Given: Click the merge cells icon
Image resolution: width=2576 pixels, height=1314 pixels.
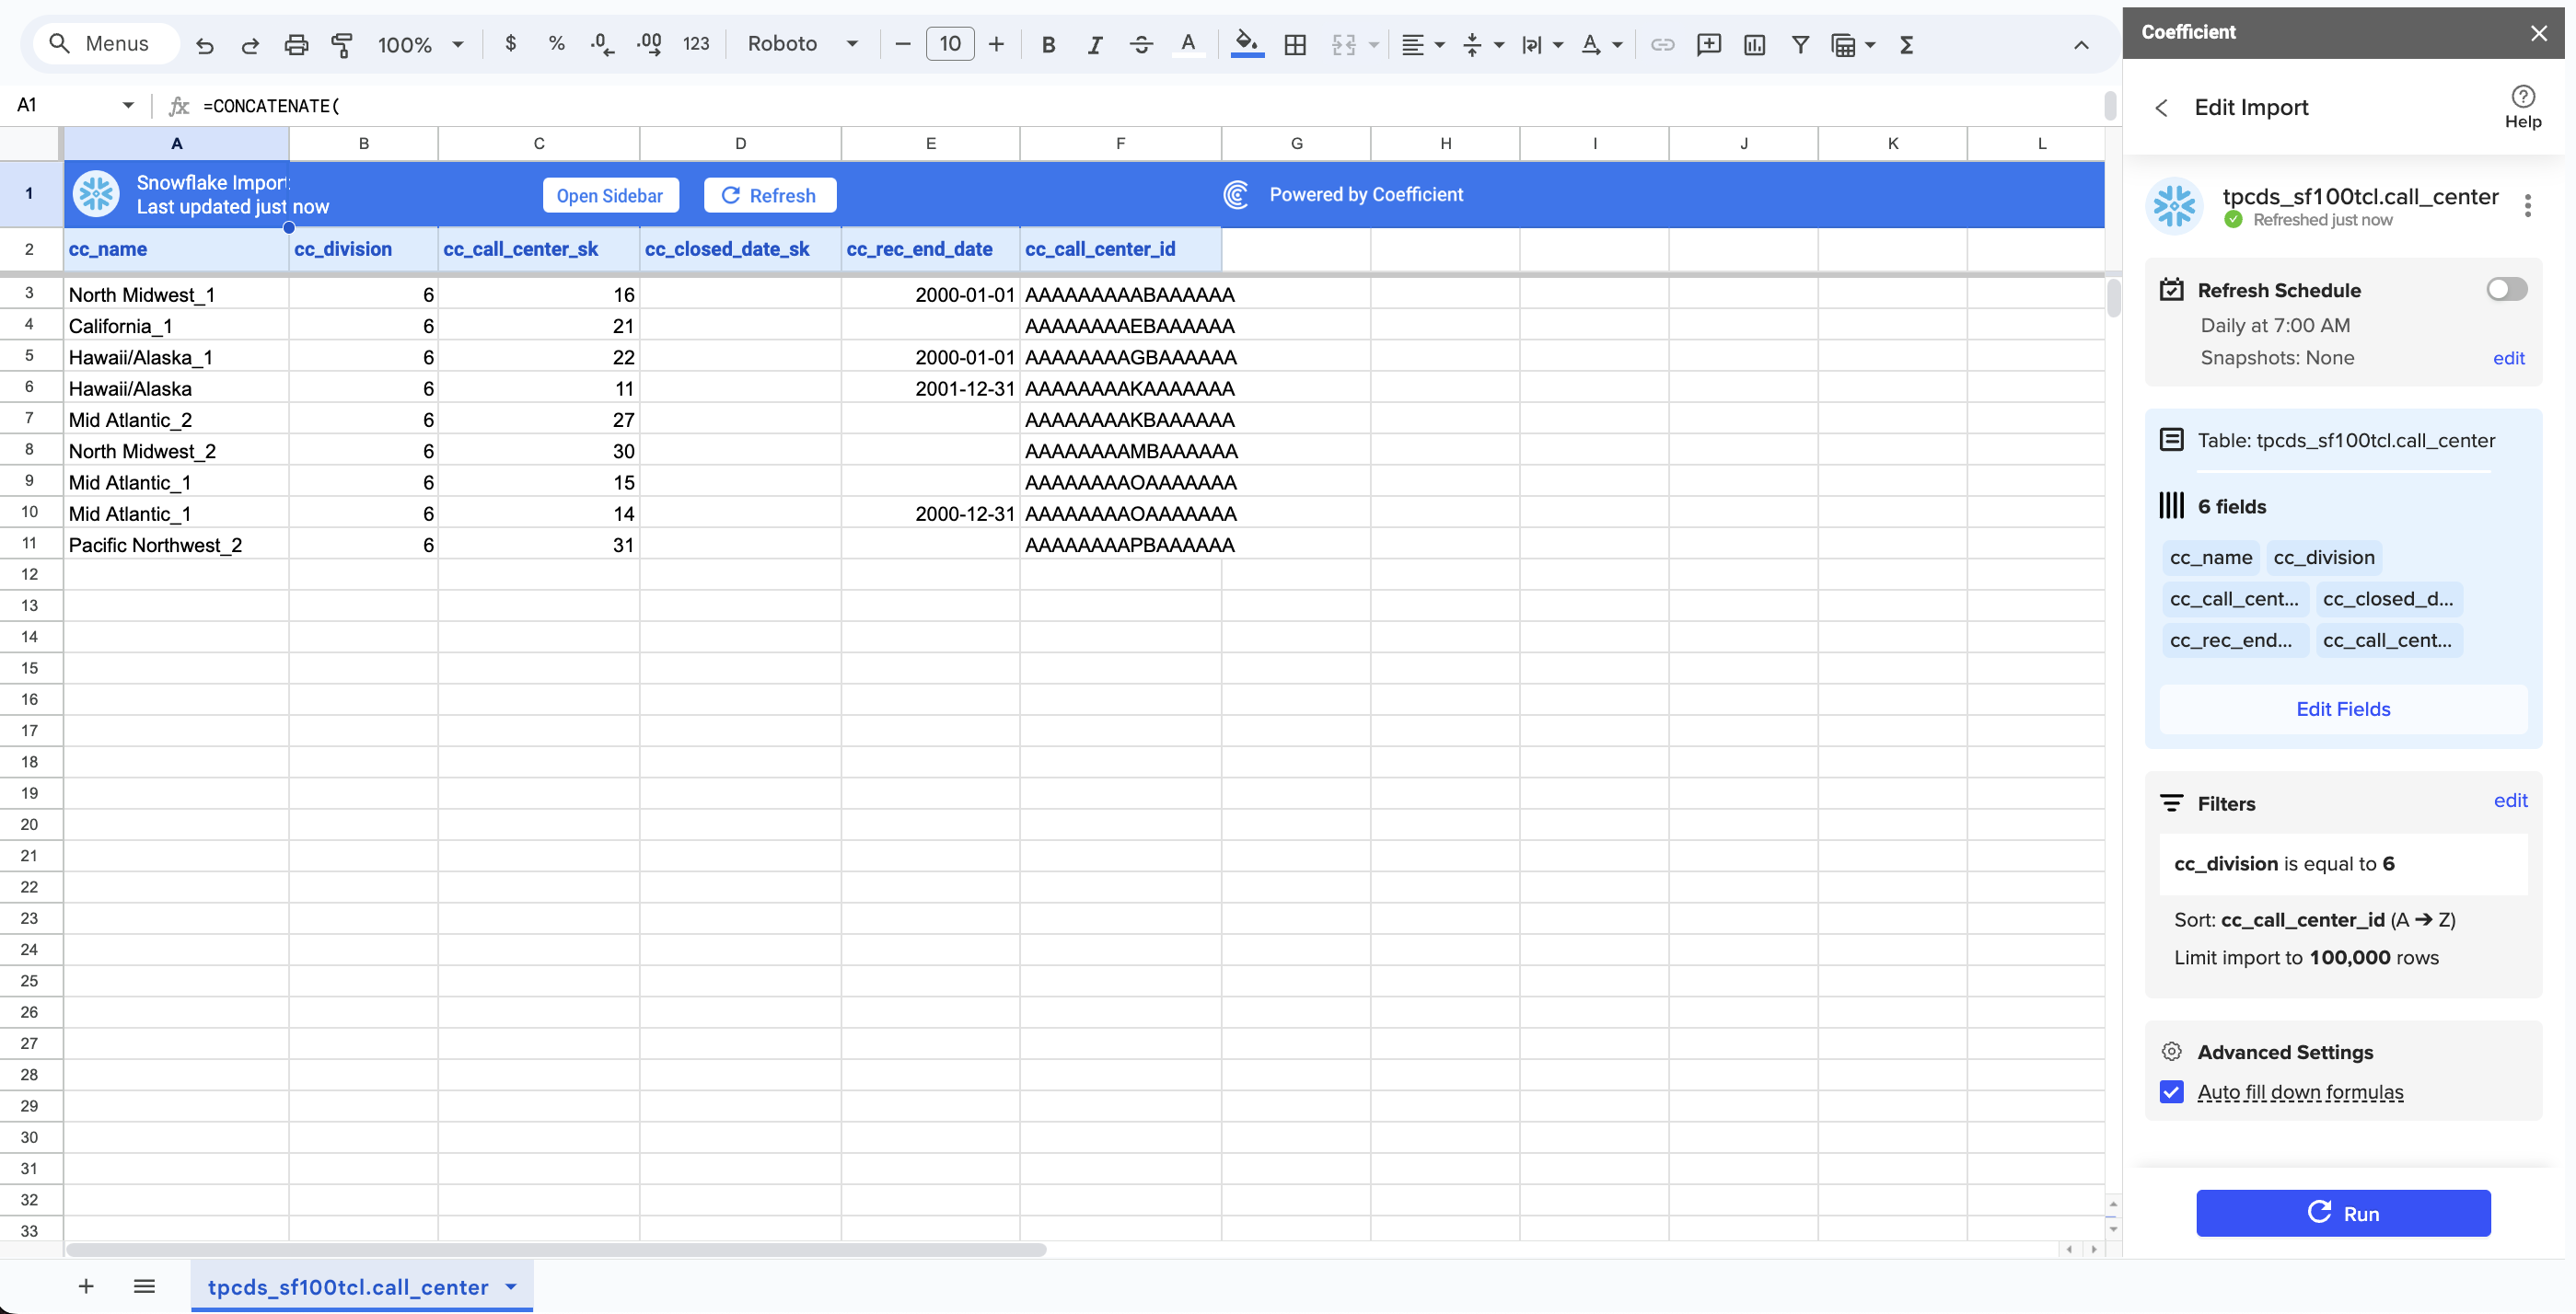Looking at the screenshot, I should click(1343, 45).
